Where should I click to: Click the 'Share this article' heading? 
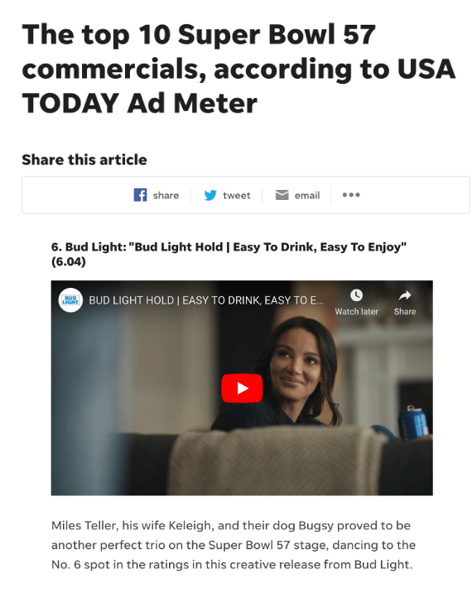(x=84, y=159)
